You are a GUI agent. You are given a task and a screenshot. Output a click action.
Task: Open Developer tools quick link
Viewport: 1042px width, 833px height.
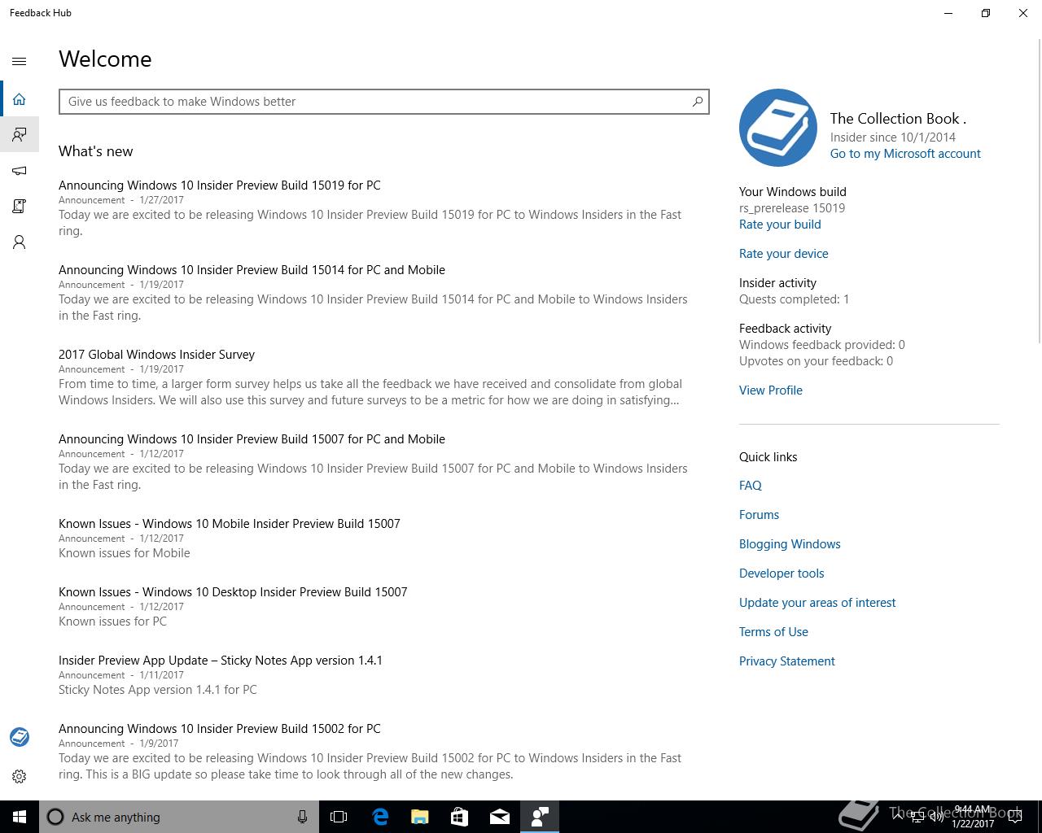click(781, 574)
